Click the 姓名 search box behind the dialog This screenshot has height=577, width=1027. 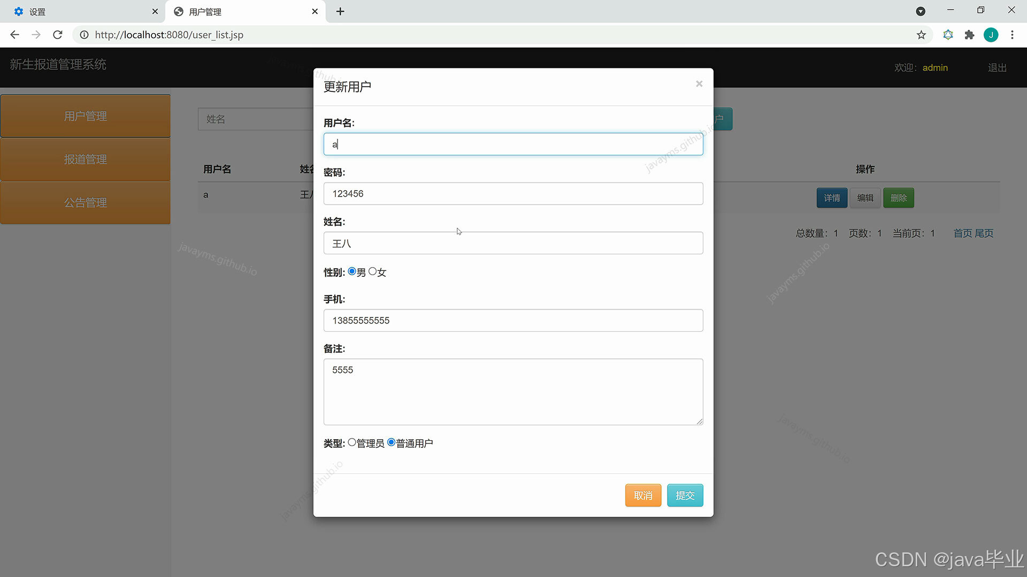tap(256, 119)
